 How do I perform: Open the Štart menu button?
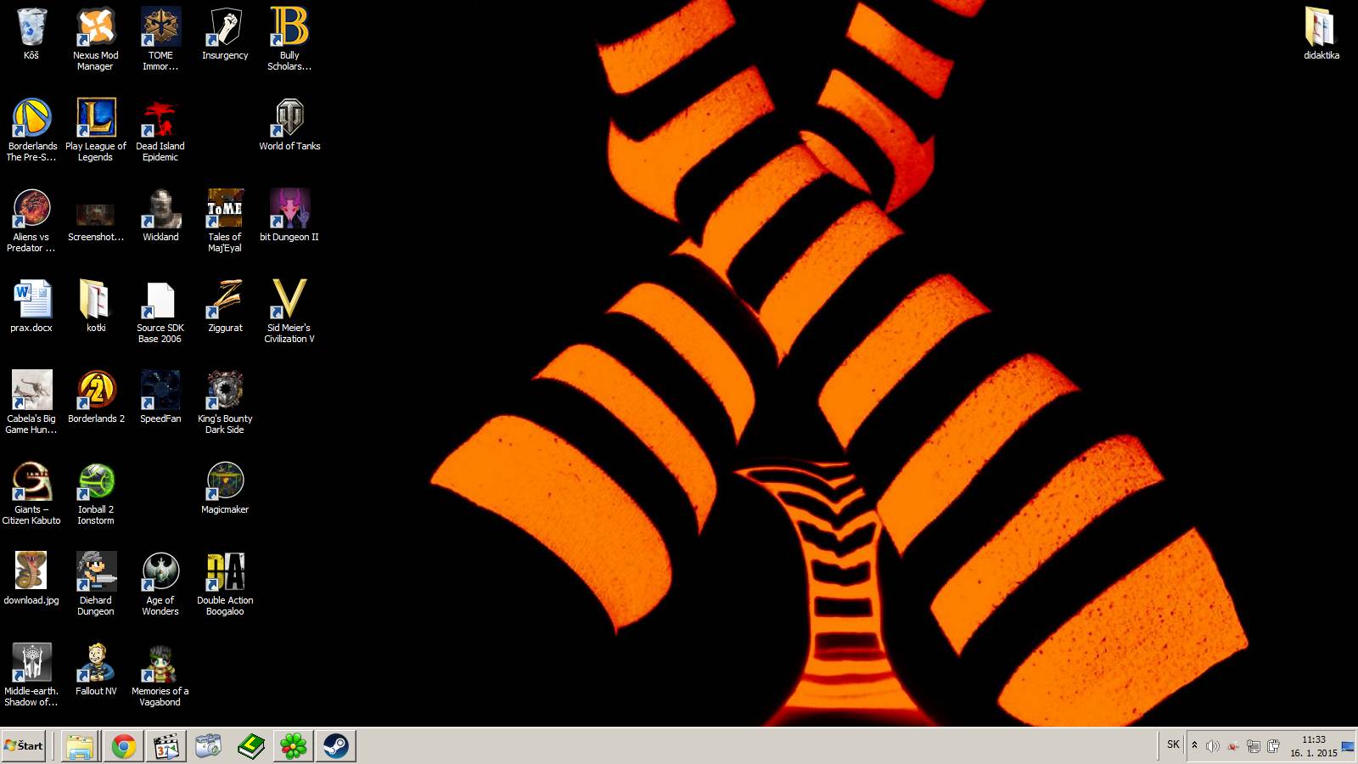point(23,746)
